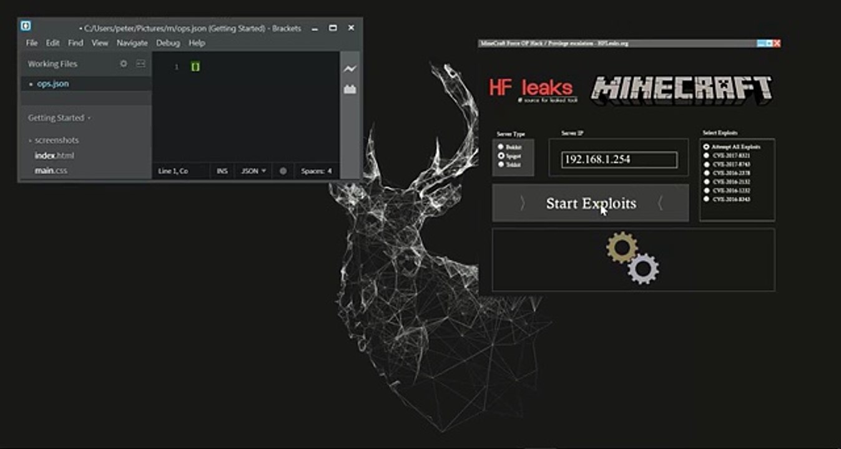Open the File menu in Brackets
841x449 pixels.
click(32, 43)
